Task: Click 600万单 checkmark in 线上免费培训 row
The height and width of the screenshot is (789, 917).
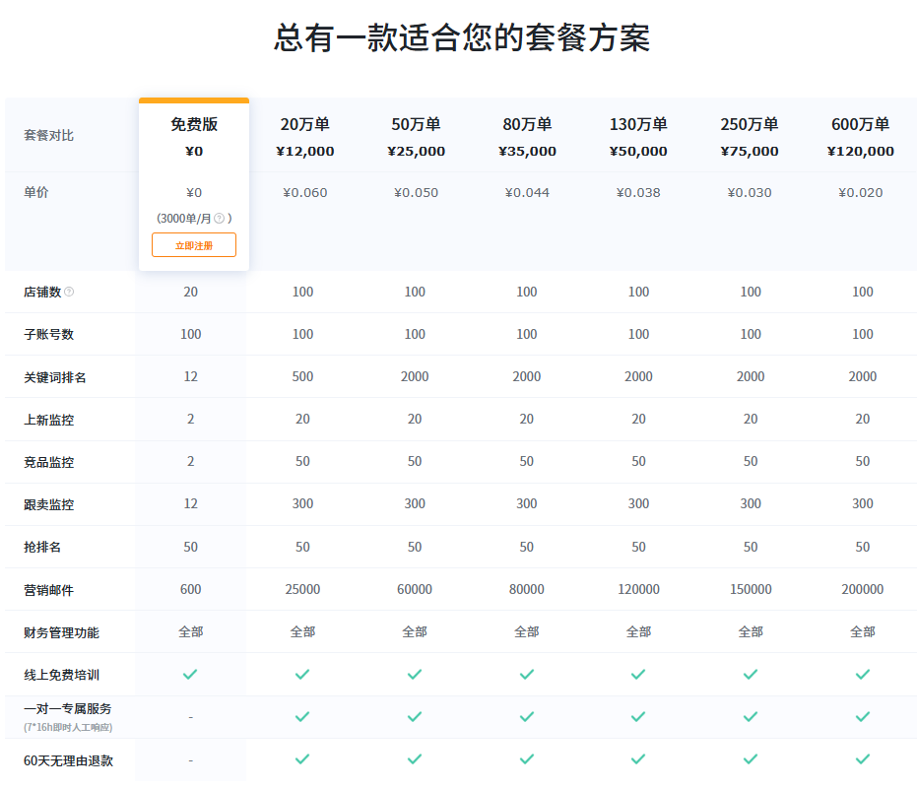Action: point(863,675)
